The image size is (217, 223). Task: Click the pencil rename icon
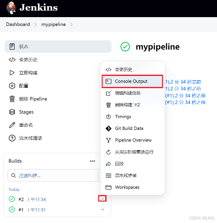12,125
